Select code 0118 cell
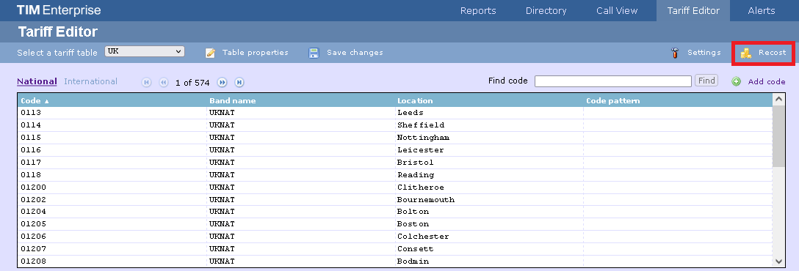Viewport: 799px width, 271px height. pos(112,175)
